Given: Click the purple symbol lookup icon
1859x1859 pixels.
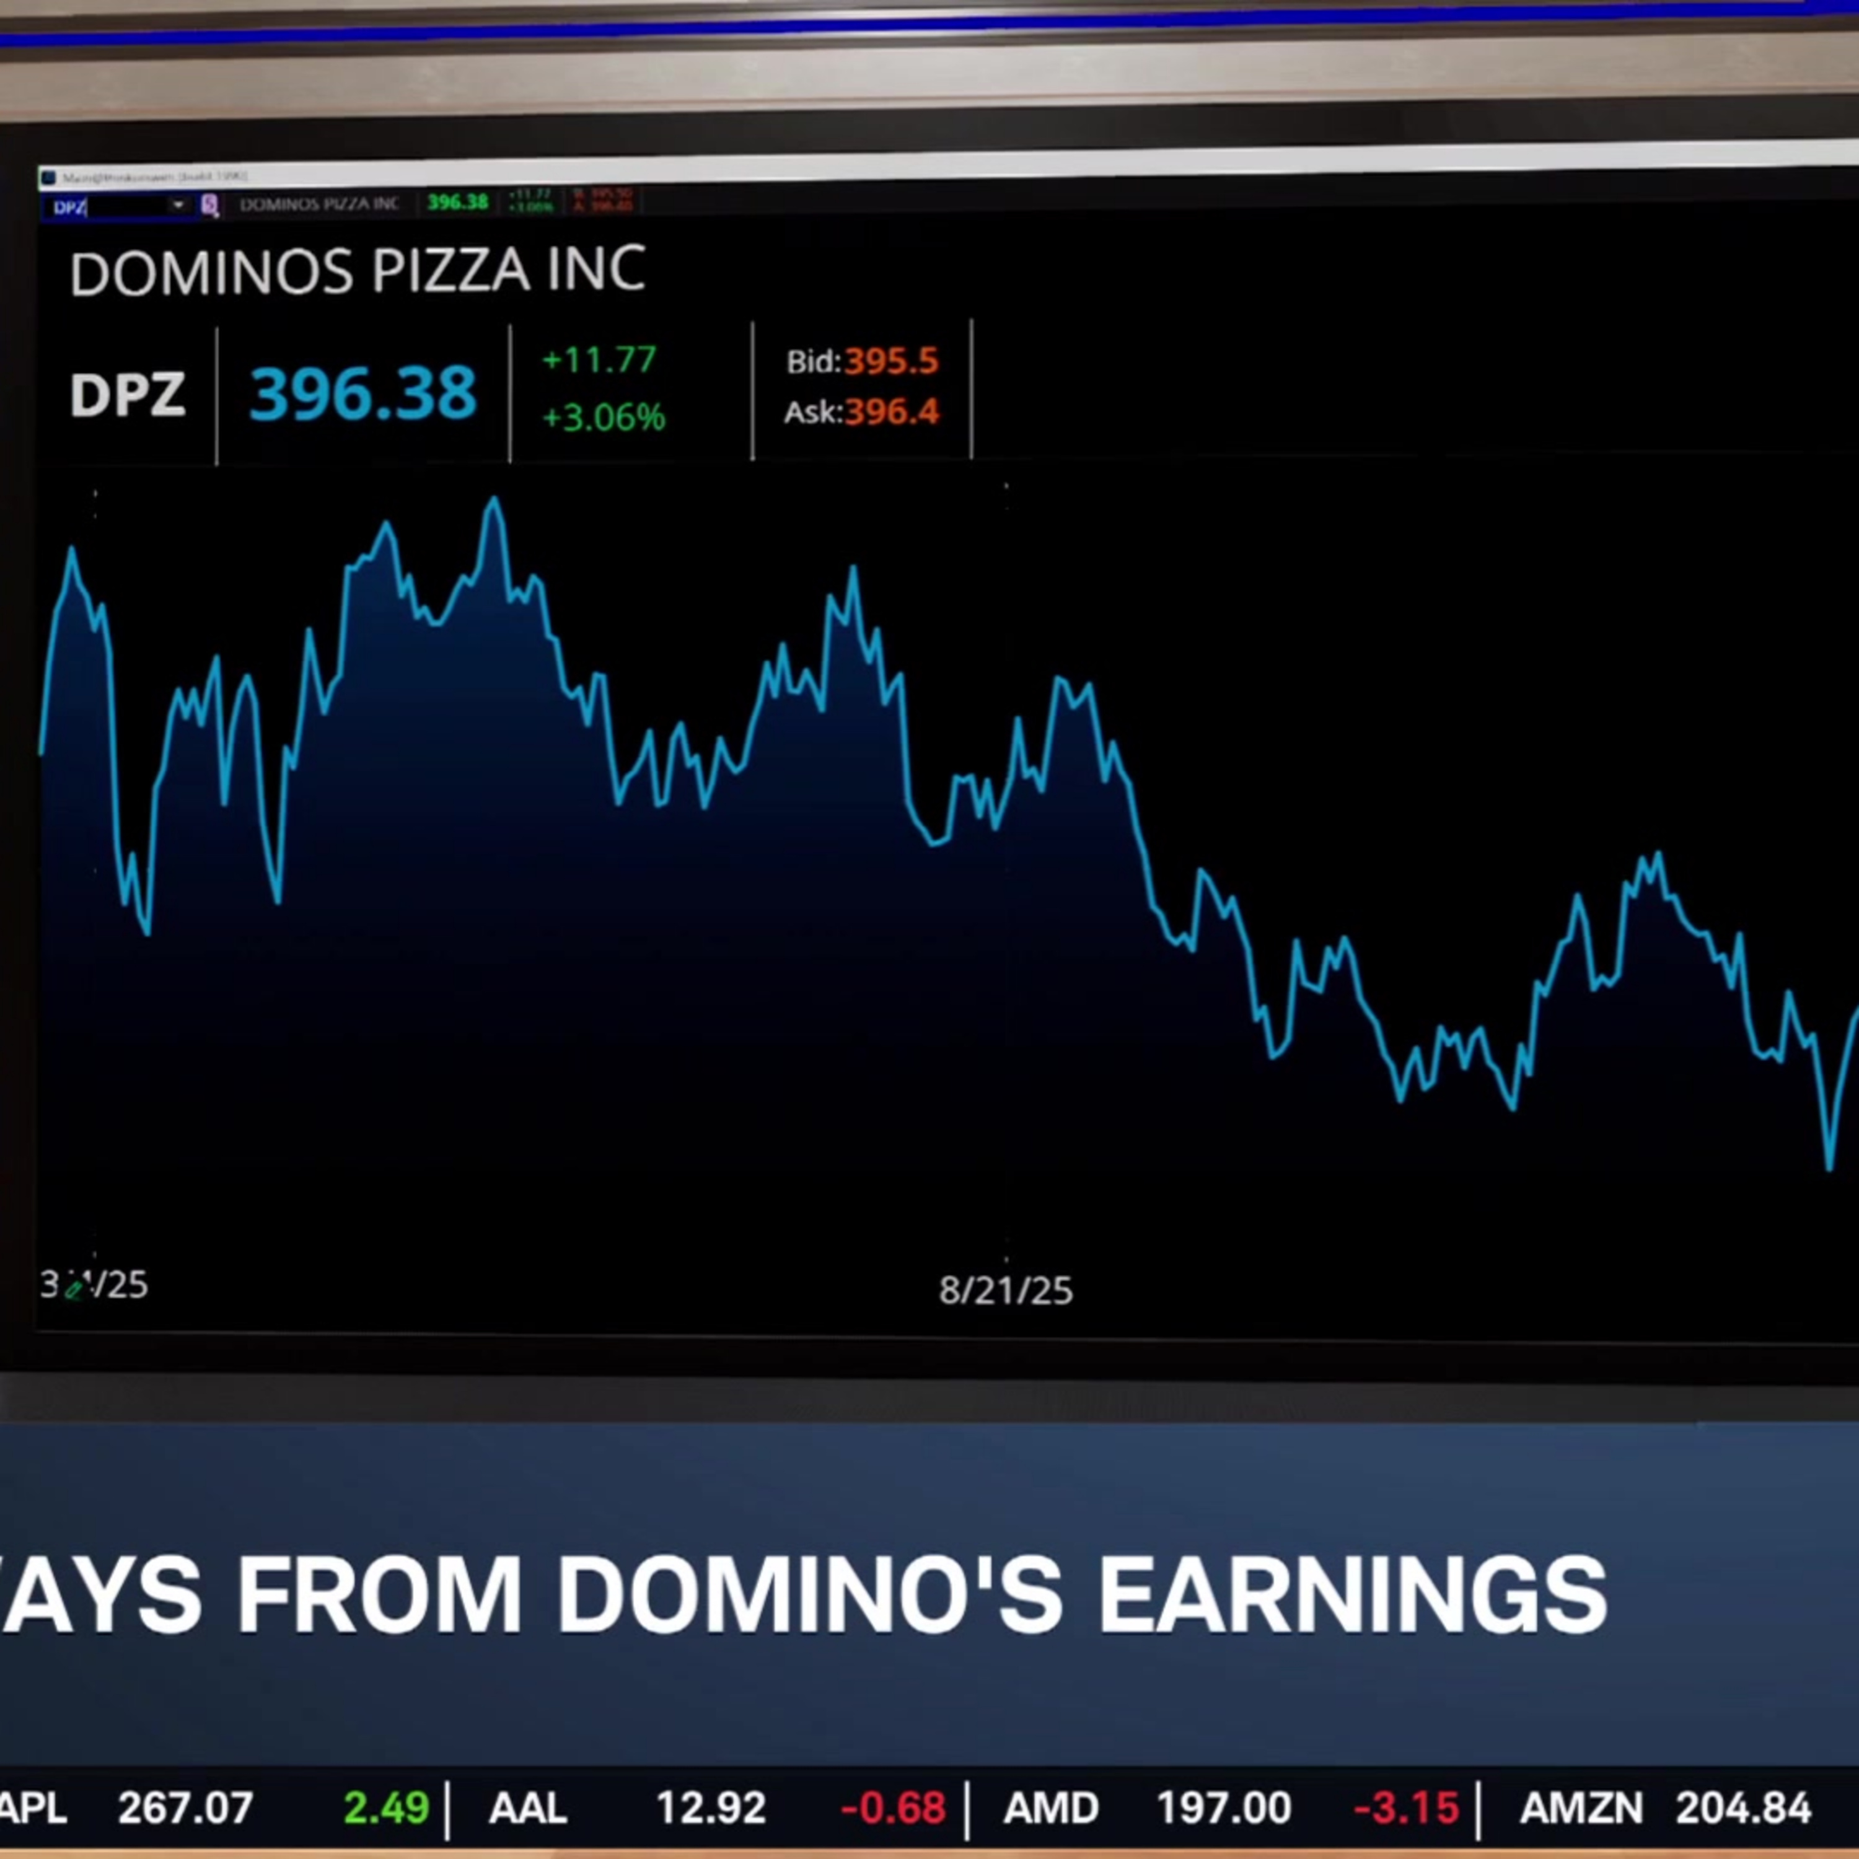Looking at the screenshot, I should 210,205.
